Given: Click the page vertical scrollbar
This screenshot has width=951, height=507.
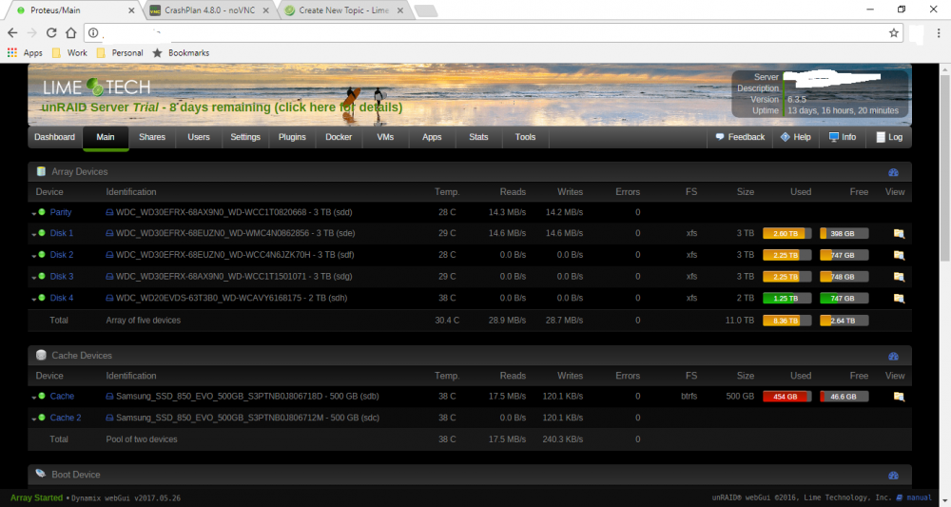Looking at the screenshot, I should tap(945, 167).
